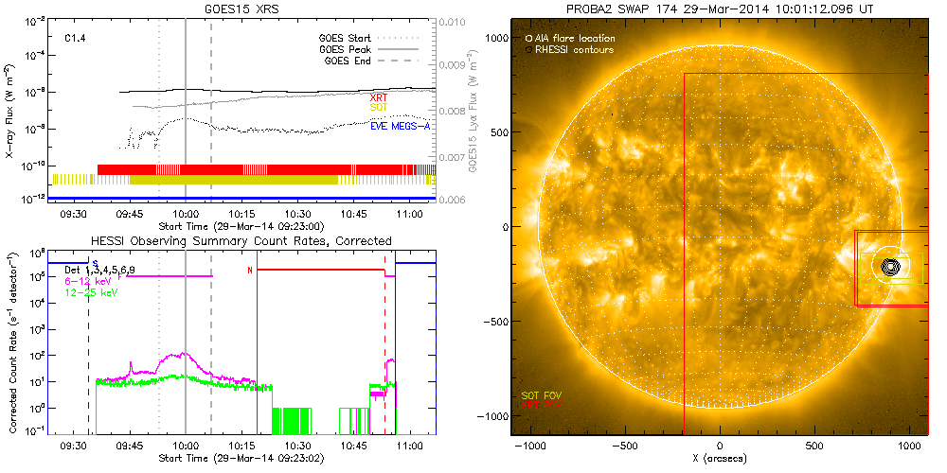The width and height of the screenshot is (947, 473).
Task: Click the red XRT coverage bar
Action: click(x=266, y=169)
